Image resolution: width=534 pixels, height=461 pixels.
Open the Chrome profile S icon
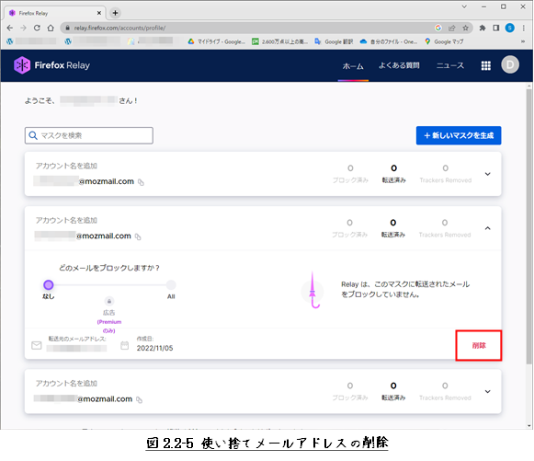509,28
